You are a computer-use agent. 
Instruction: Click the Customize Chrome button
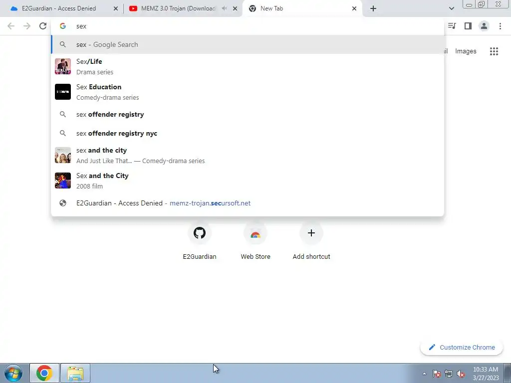tap(461, 348)
